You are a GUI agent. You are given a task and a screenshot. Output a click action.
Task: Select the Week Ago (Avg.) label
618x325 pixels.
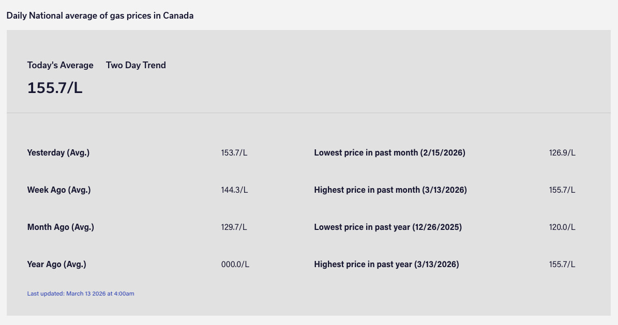[59, 190]
